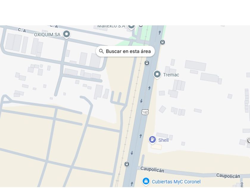Click the Caupolicán street label near the highway
This screenshot has width=250, height=188.
152,169
